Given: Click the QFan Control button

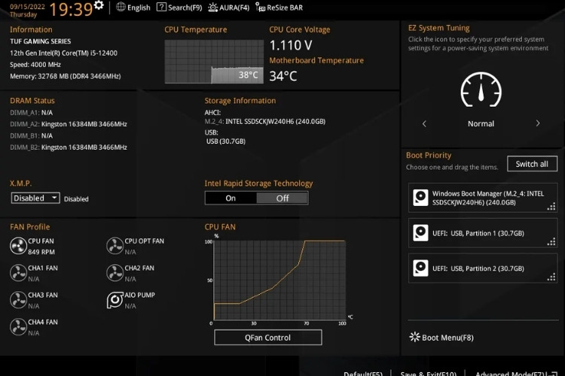Looking at the screenshot, I should (x=267, y=338).
